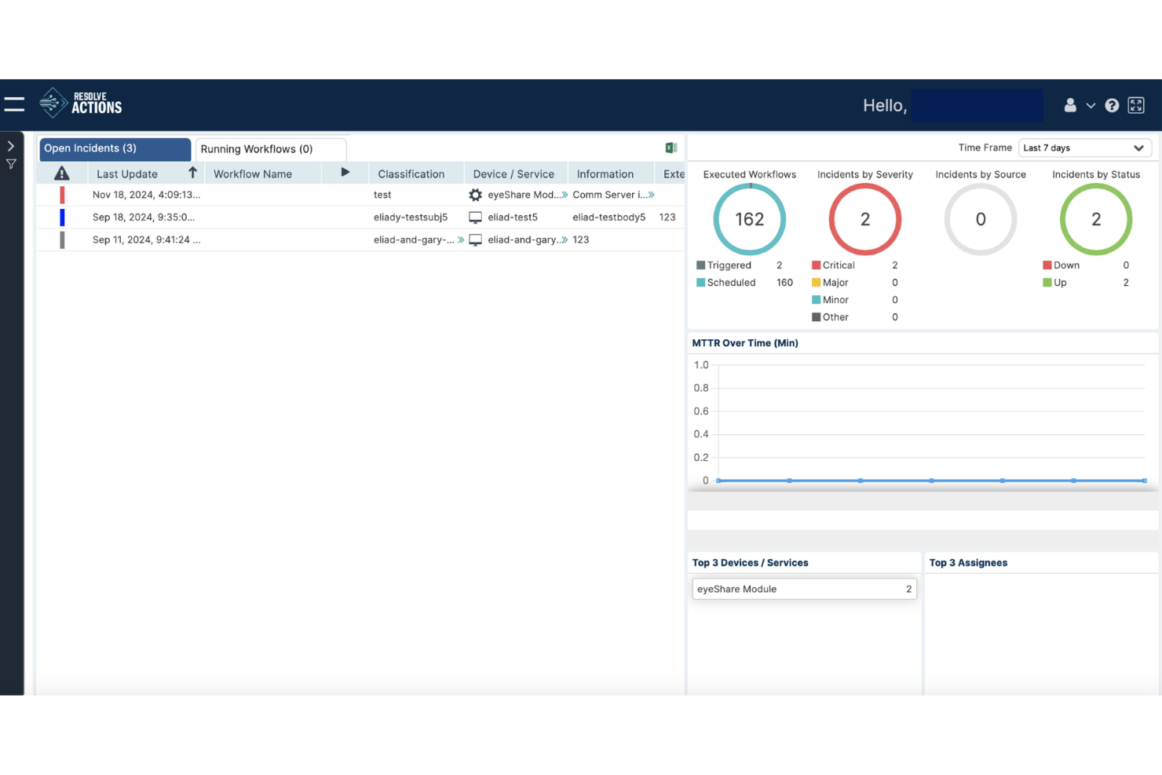
Task: Click first data point on MTTR line
Action: (x=718, y=481)
